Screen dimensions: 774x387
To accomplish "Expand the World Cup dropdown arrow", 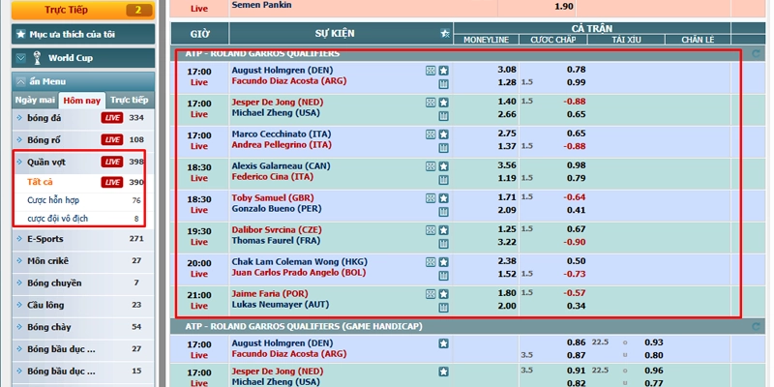I will pos(20,58).
